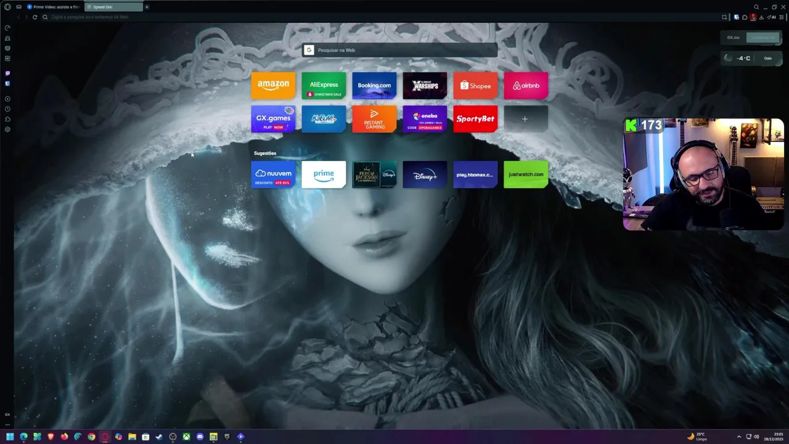Open the Instant Gaming tile

[x=374, y=119]
